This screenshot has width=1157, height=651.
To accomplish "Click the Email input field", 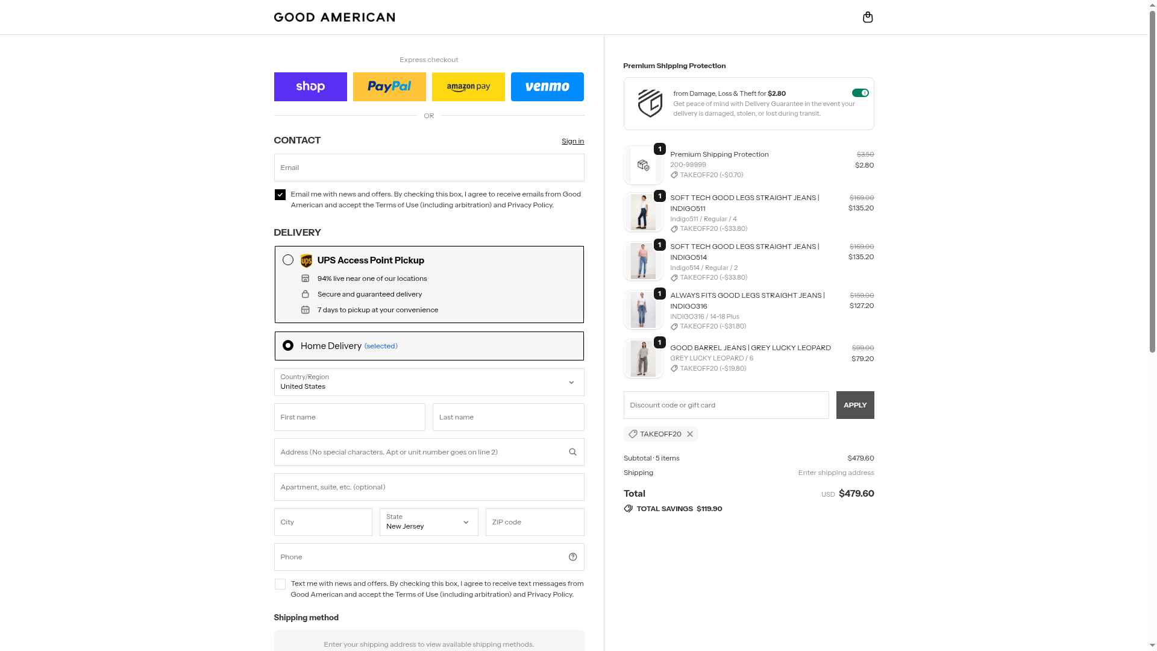I will pyautogui.click(x=428, y=168).
